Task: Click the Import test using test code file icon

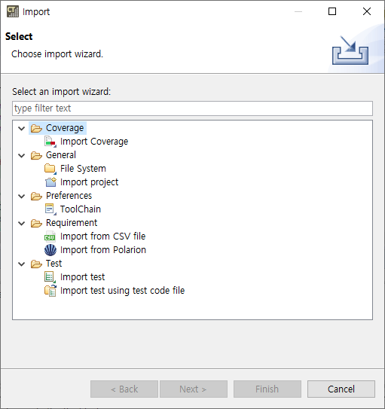Action: (50, 291)
